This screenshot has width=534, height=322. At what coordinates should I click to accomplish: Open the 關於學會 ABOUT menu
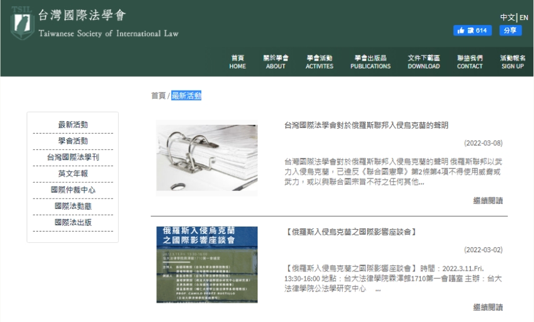(276, 62)
